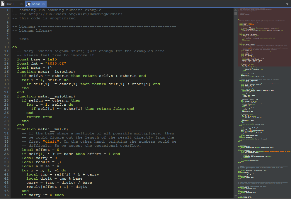Click "function meta:__mul(k)" definition
This screenshot has height=199, width=291.
(x=42, y=129)
